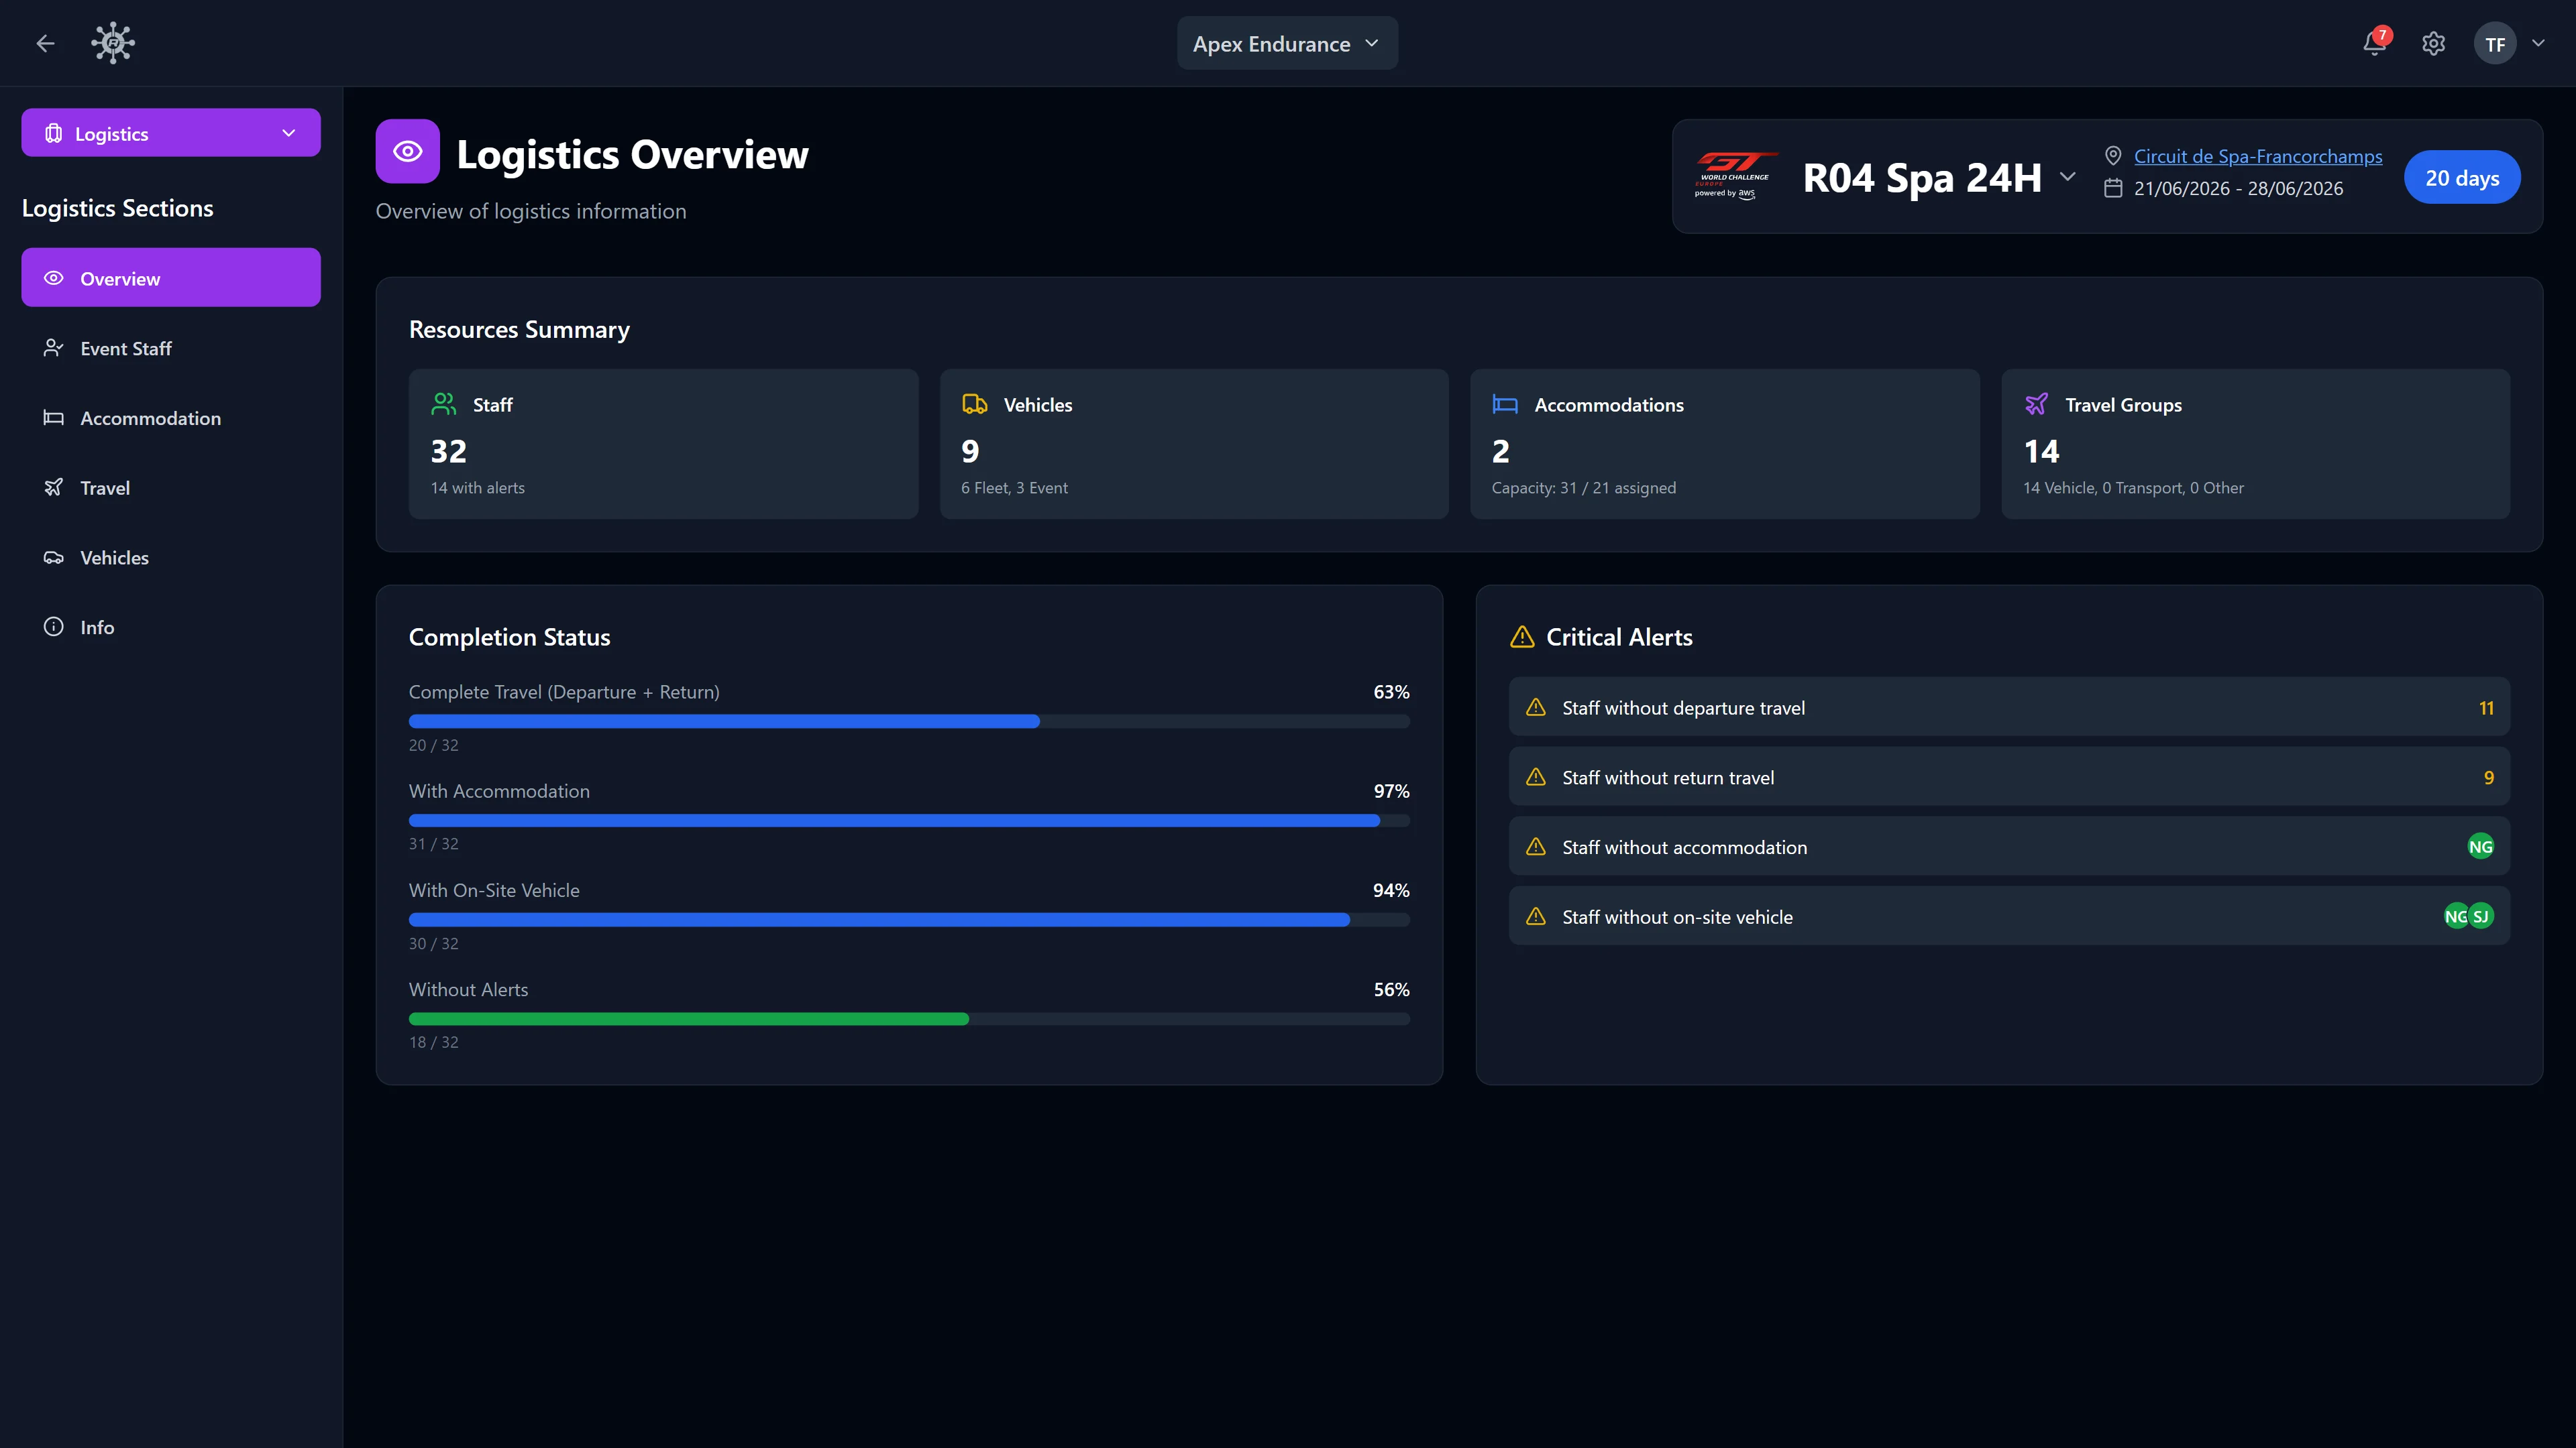The width and height of the screenshot is (2576, 1448).
Task: Click the '20 / 32' travel count
Action: click(433, 745)
